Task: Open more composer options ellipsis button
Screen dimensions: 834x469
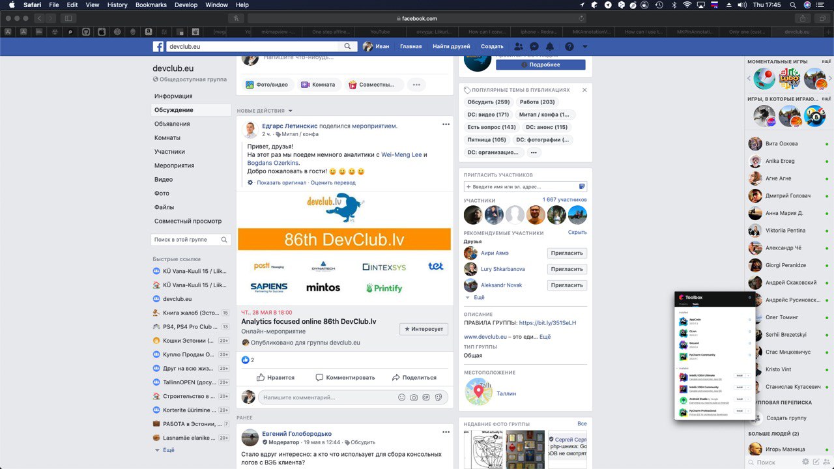Action: tap(416, 84)
